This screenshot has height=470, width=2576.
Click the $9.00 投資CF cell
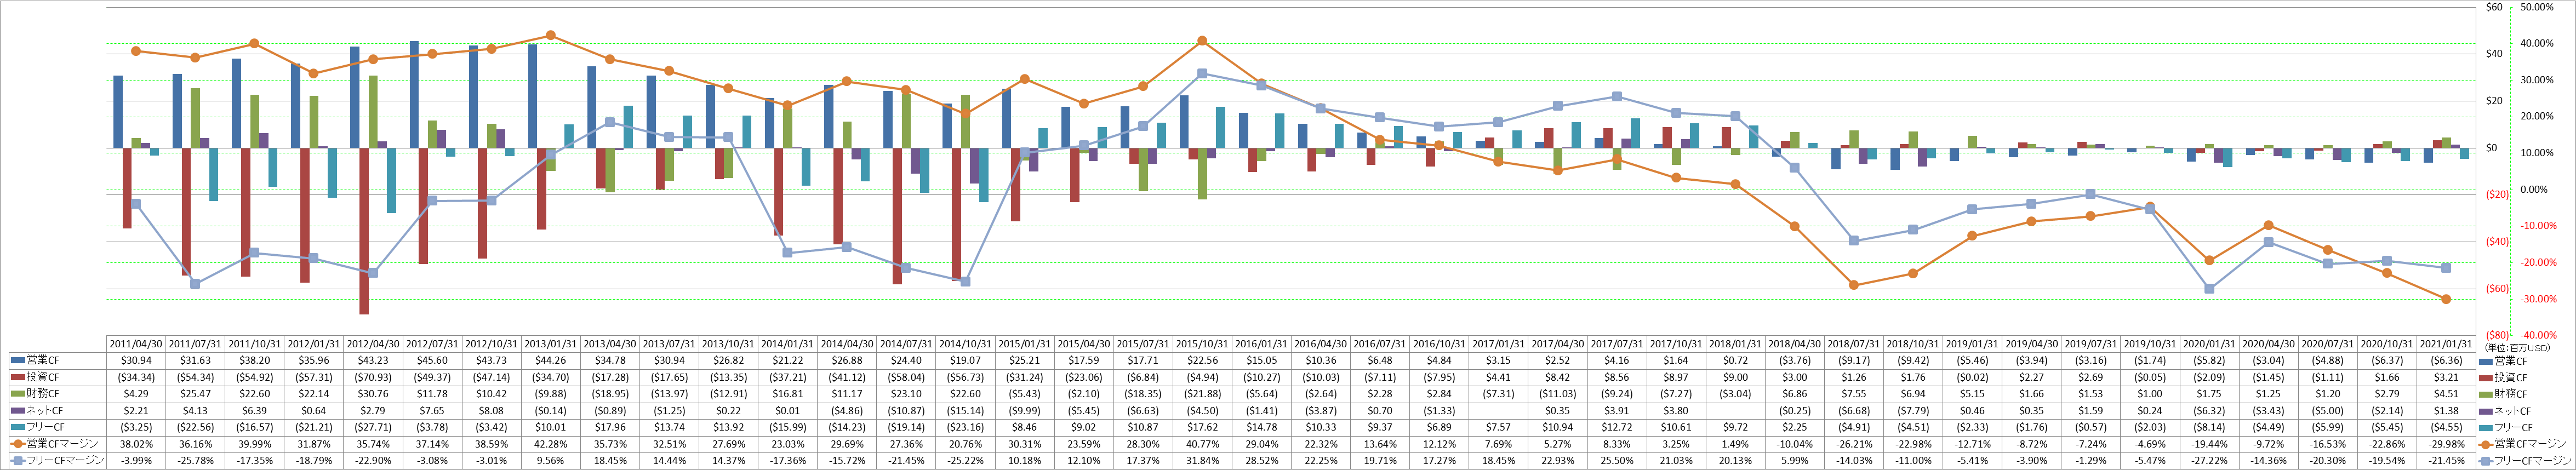[1735, 377]
